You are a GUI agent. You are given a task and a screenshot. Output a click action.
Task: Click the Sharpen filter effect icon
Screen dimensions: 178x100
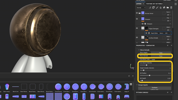tap(145, 24)
